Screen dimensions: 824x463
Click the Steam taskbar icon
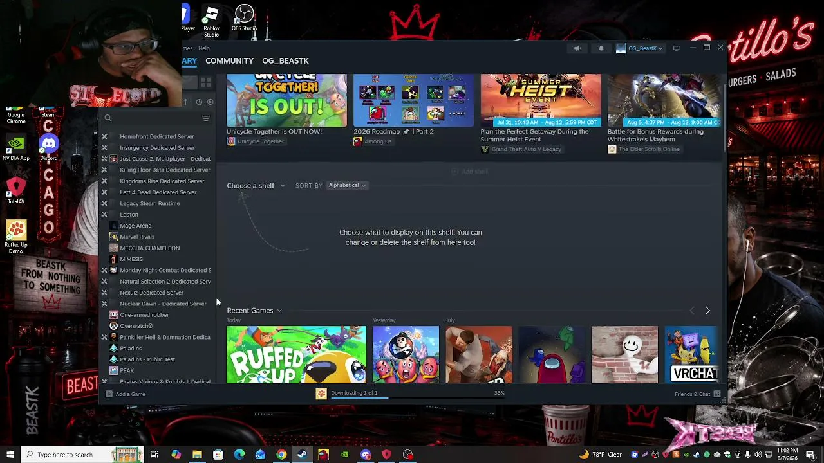(303, 455)
